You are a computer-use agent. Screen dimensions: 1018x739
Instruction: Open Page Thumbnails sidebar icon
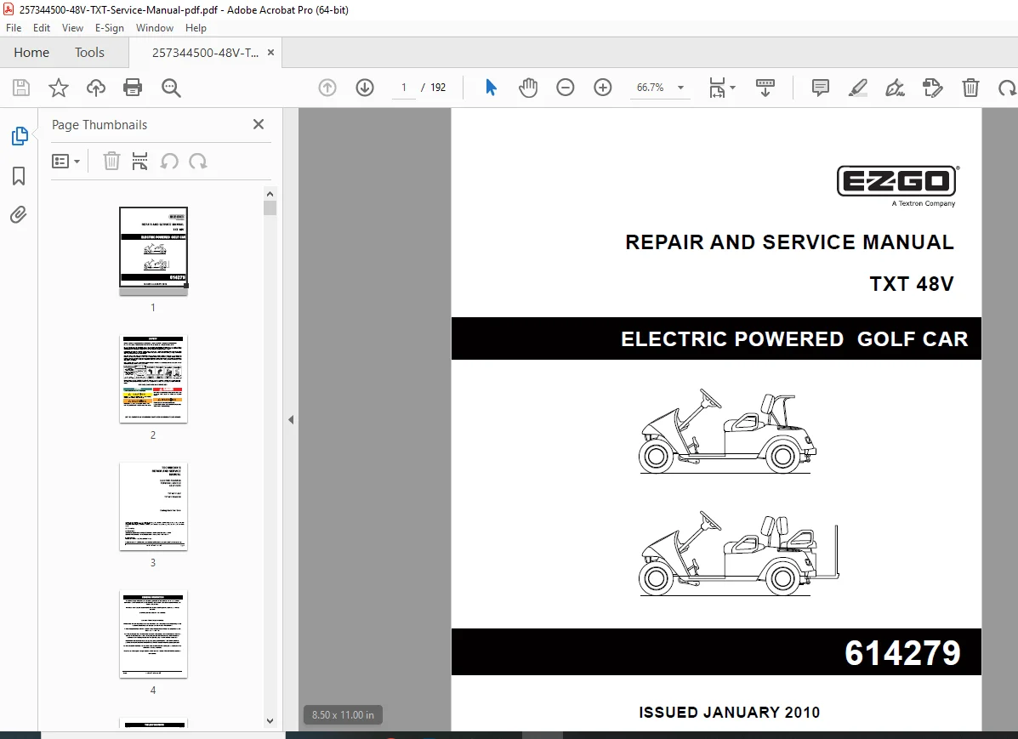coord(20,136)
